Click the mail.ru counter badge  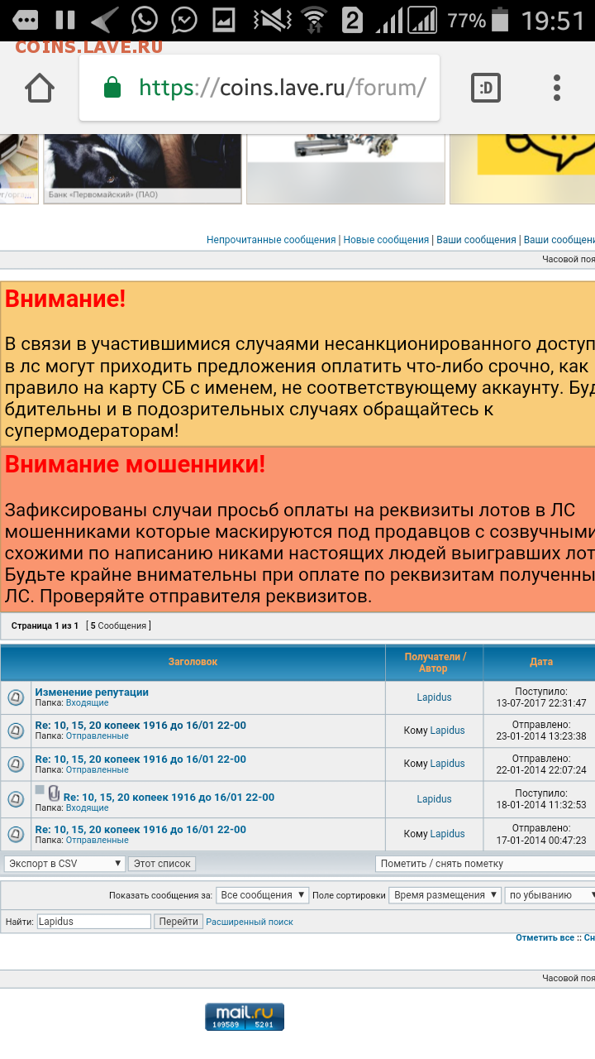(x=245, y=1017)
